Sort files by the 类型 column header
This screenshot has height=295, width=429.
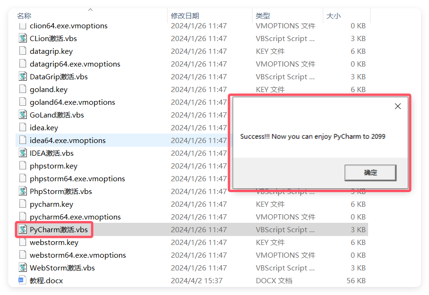coord(263,16)
